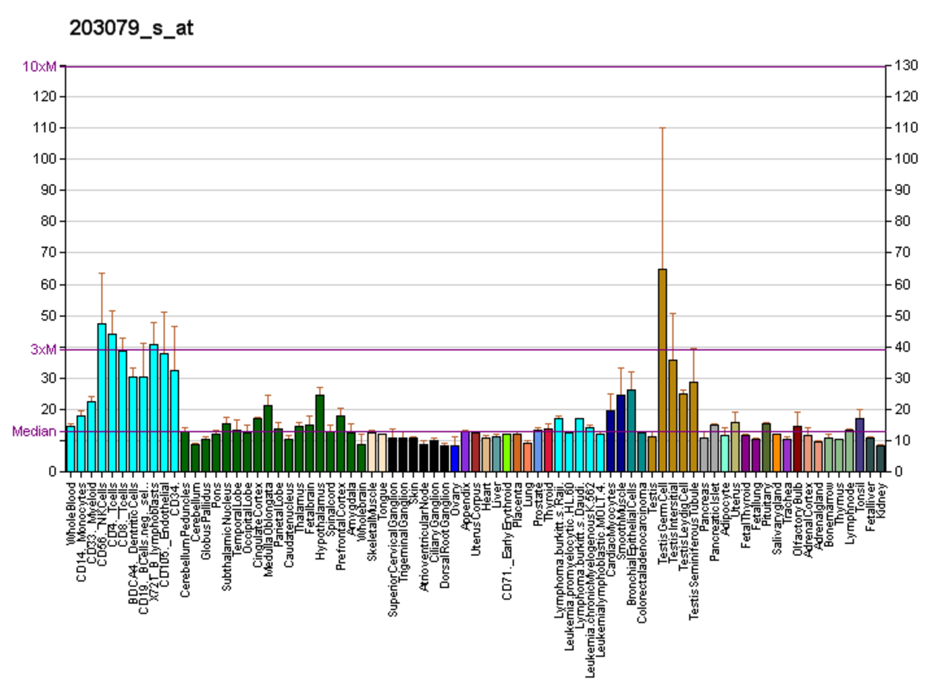The width and height of the screenshot is (950, 688).
Task: Select the Olfactory Bulb dark red bar
Action: click(797, 448)
